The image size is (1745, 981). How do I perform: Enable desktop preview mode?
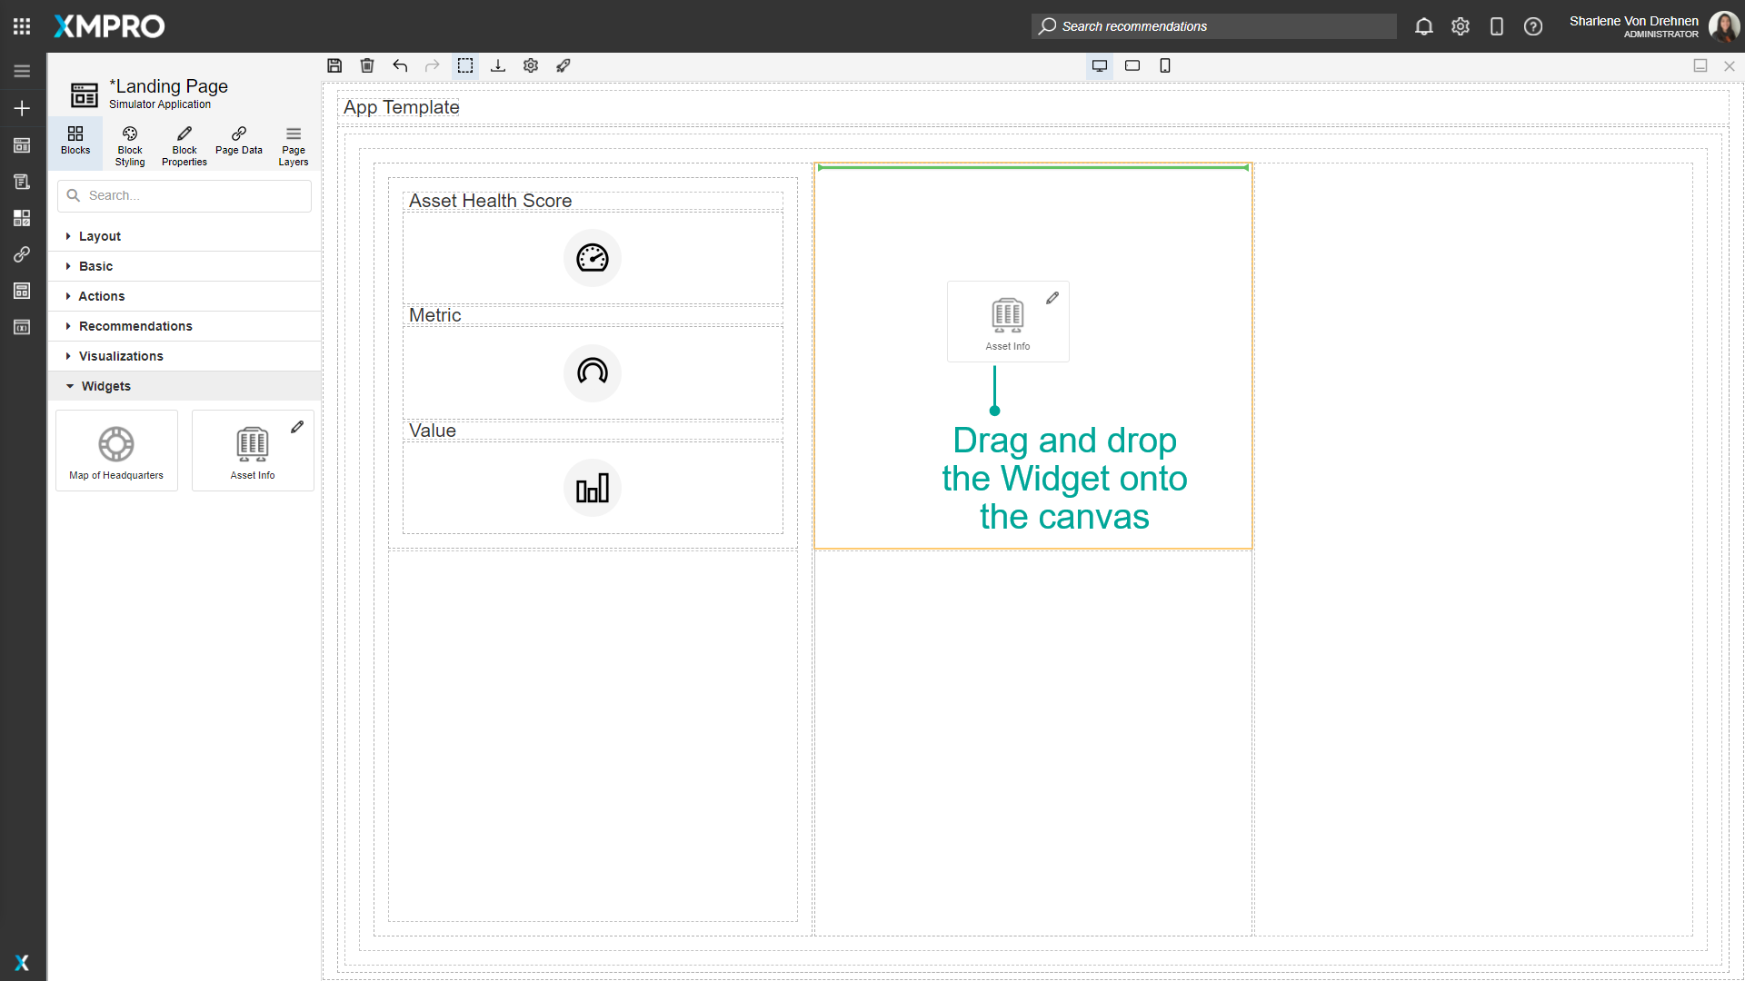[x=1100, y=65]
